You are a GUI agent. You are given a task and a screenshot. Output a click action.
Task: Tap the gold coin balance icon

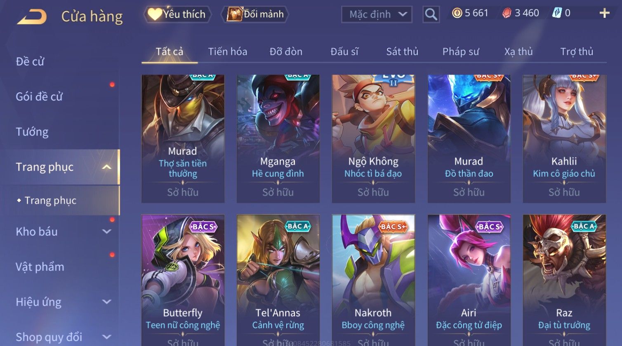click(x=457, y=13)
